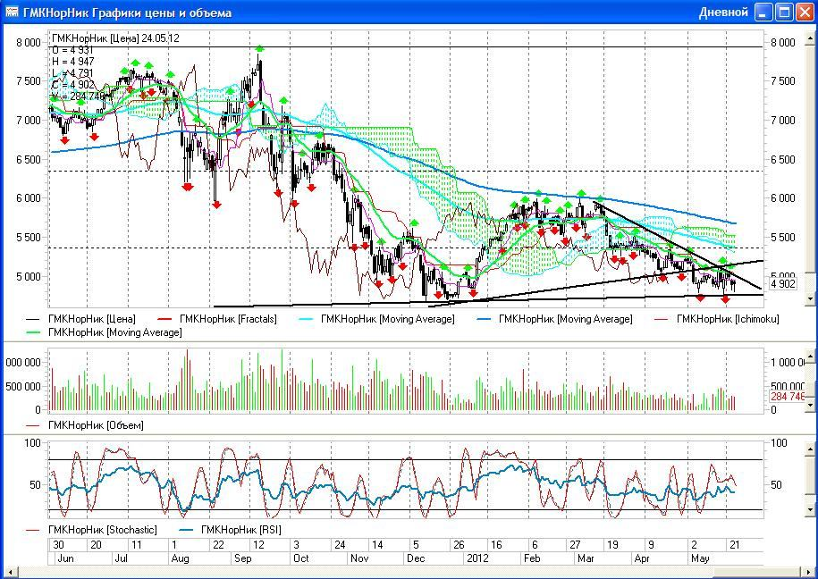This screenshot has width=818, height=579.
Task: Click the '2012' year label on time axis
Action: (x=477, y=558)
